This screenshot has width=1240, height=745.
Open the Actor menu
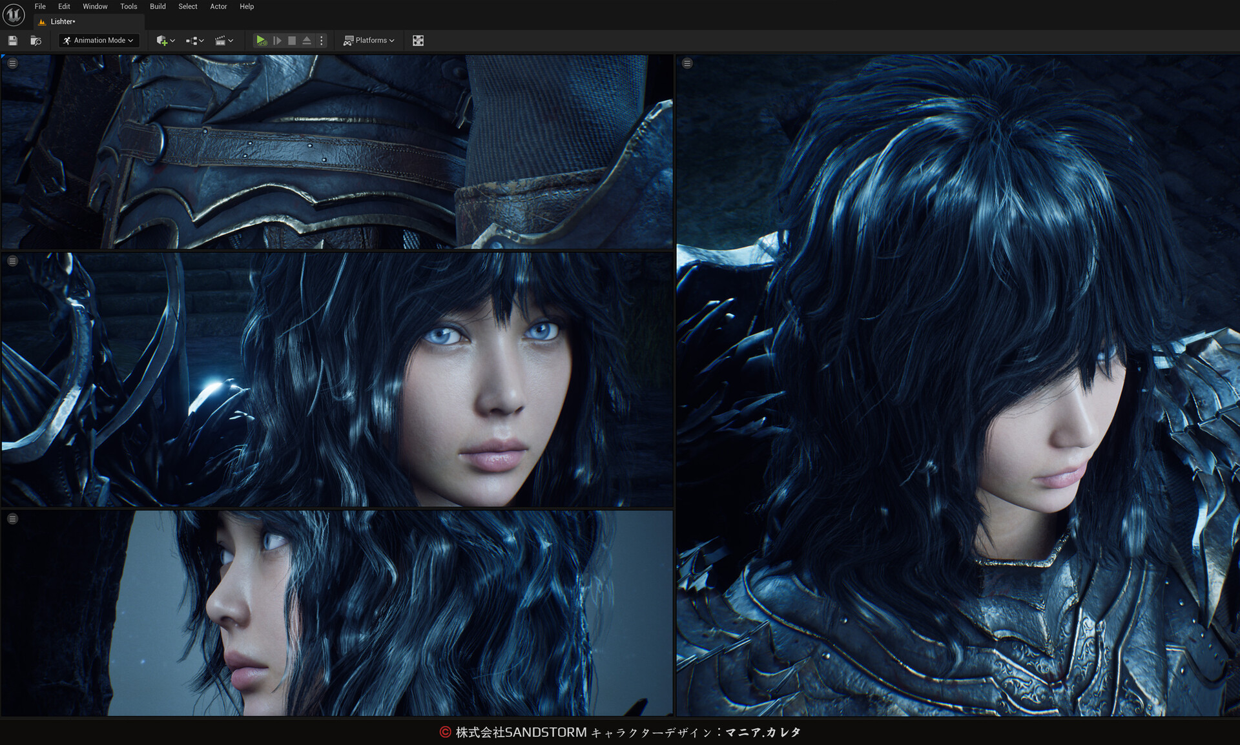click(218, 6)
